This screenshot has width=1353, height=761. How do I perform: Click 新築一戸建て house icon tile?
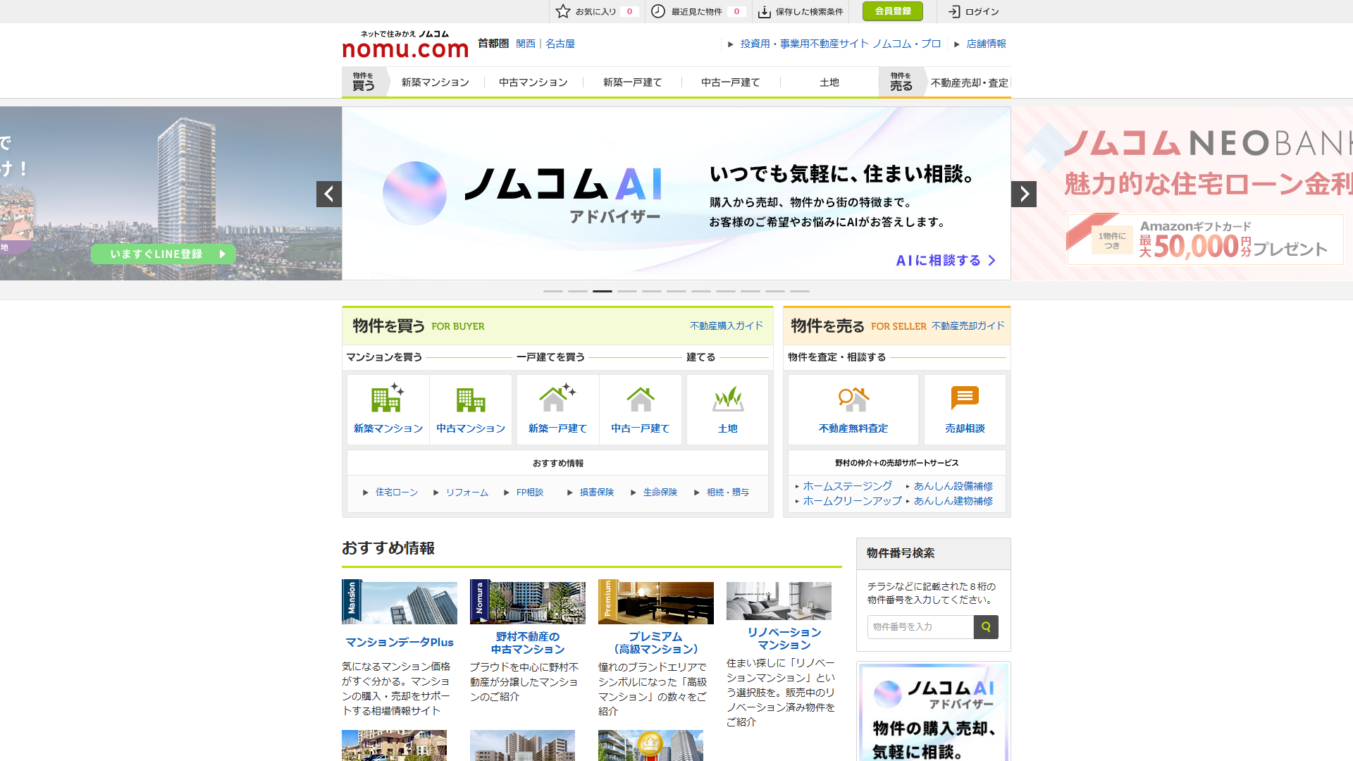[558, 409]
